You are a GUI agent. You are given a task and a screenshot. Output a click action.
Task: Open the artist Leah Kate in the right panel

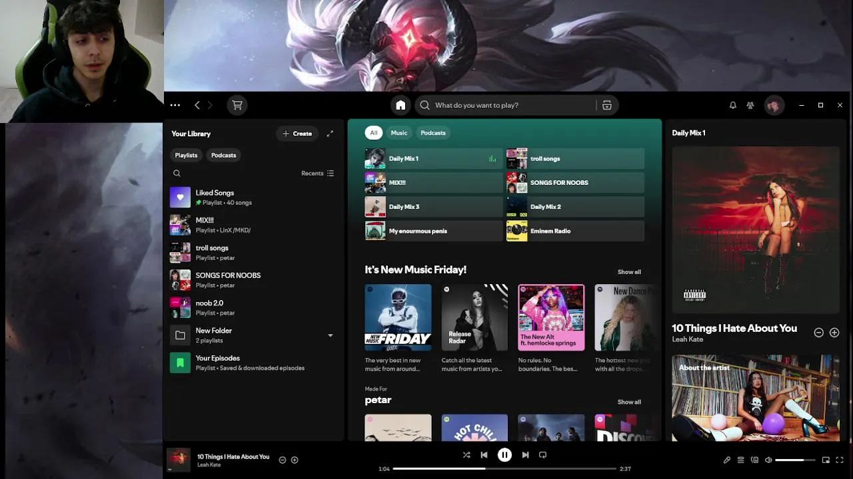687,339
